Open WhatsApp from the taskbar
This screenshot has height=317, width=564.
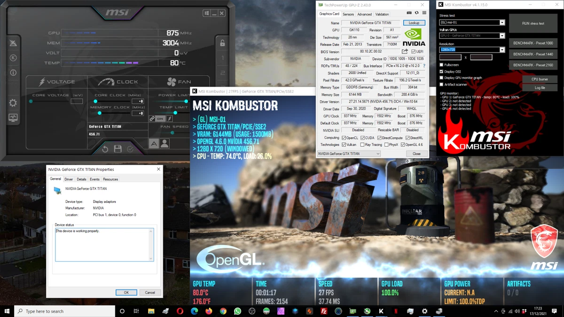237,311
